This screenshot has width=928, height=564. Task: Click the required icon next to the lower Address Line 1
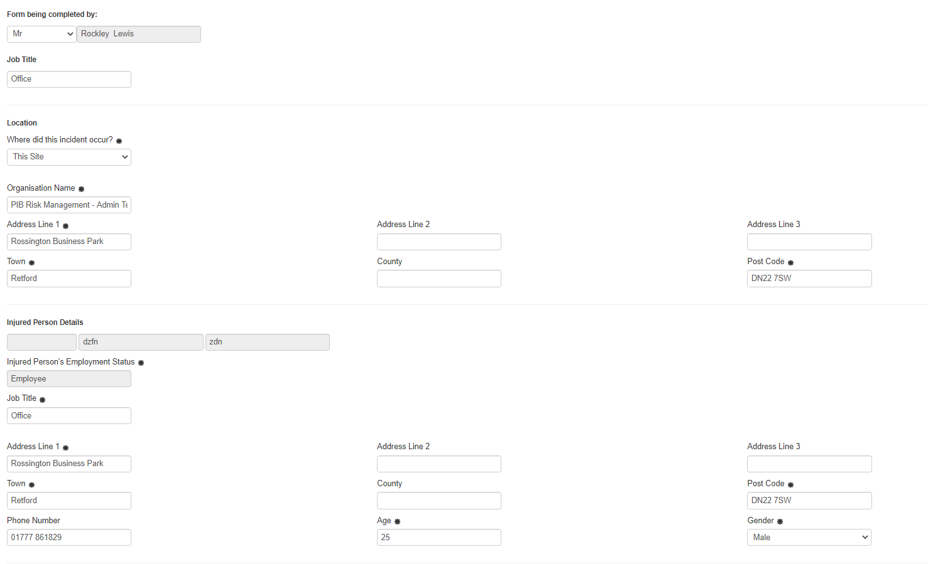[65, 447]
